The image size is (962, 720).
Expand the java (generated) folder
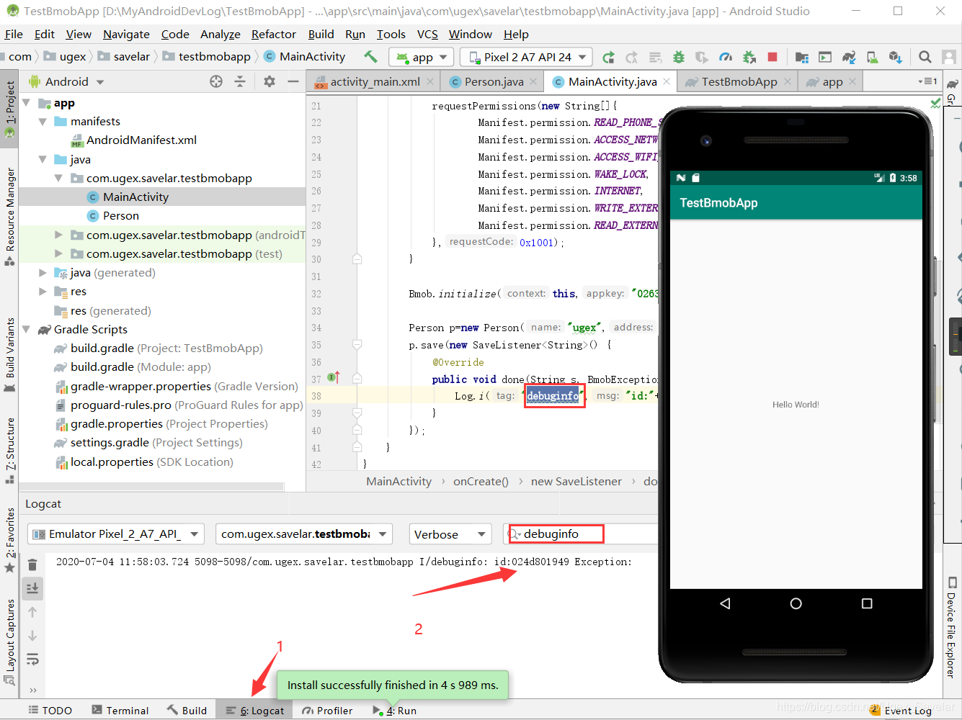tap(43, 273)
